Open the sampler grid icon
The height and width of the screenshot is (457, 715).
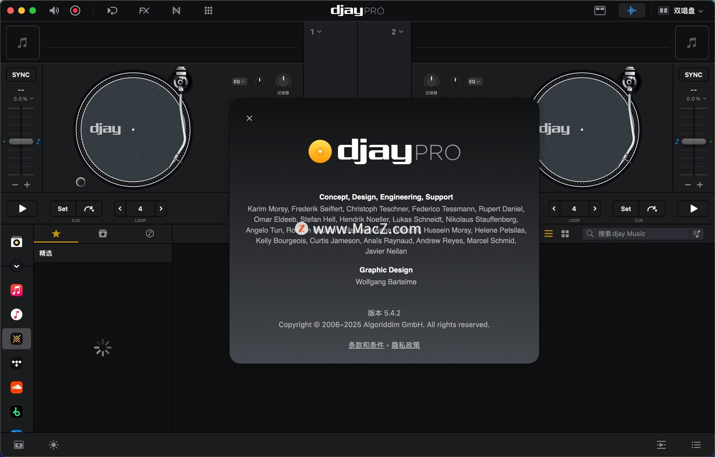[x=208, y=10]
